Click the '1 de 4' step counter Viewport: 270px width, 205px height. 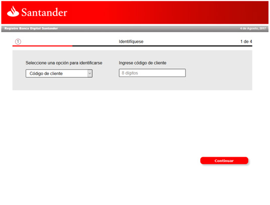(246, 42)
